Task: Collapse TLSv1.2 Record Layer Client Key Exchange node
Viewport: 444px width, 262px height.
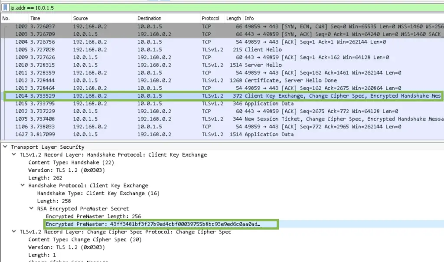Action: tap(14, 154)
